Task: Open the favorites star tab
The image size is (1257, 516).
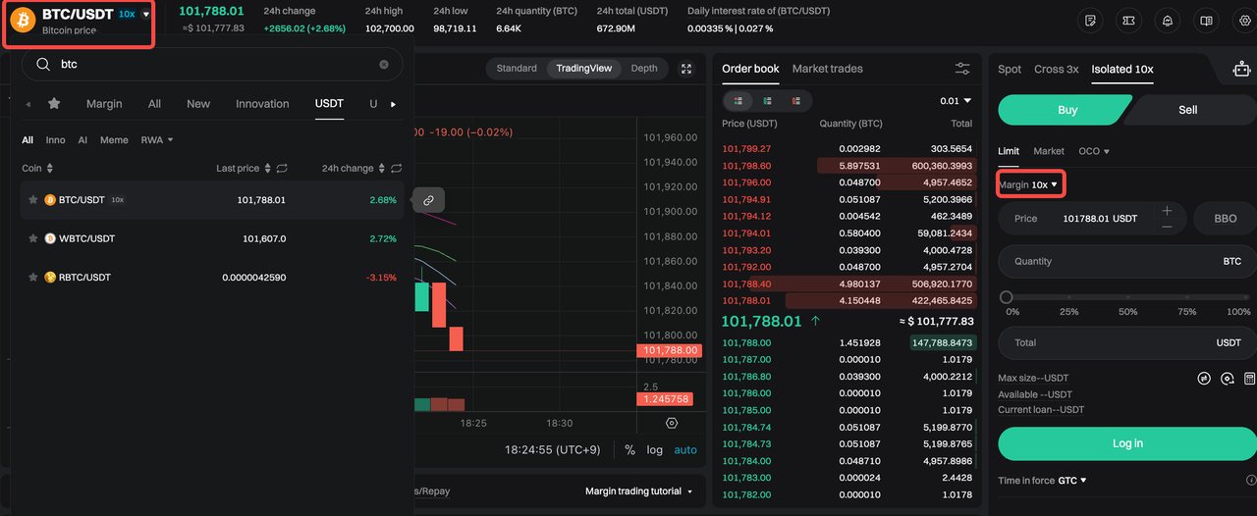Action: (54, 103)
